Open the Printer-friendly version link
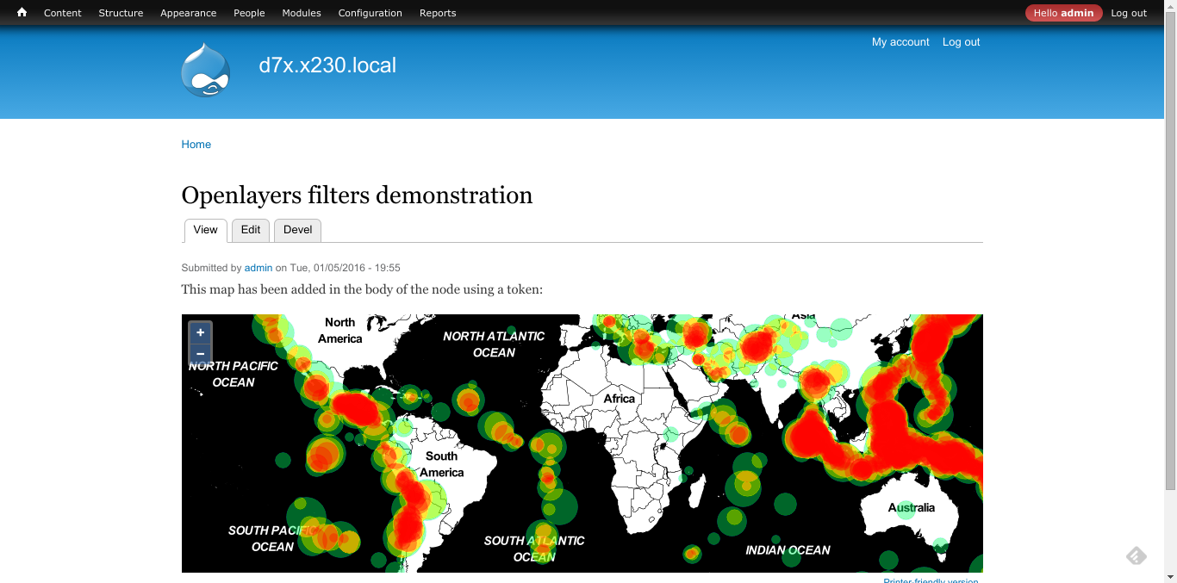Screen dimensions: 1177x583 point(931,580)
